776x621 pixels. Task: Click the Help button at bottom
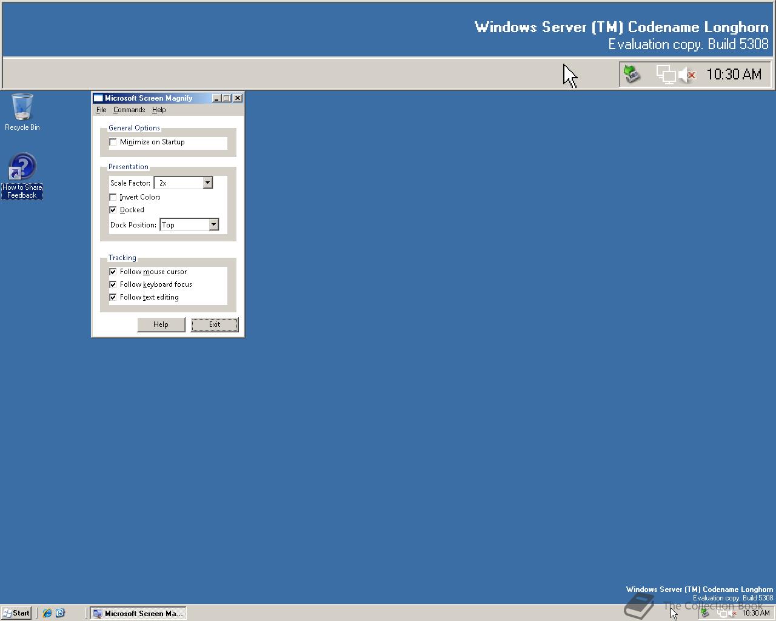[x=161, y=324]
